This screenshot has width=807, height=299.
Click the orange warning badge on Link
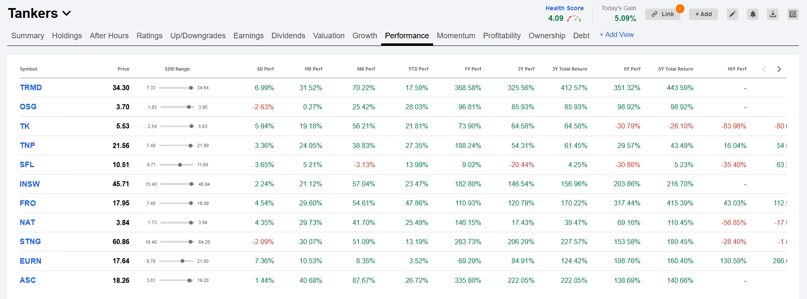(680, 9)
